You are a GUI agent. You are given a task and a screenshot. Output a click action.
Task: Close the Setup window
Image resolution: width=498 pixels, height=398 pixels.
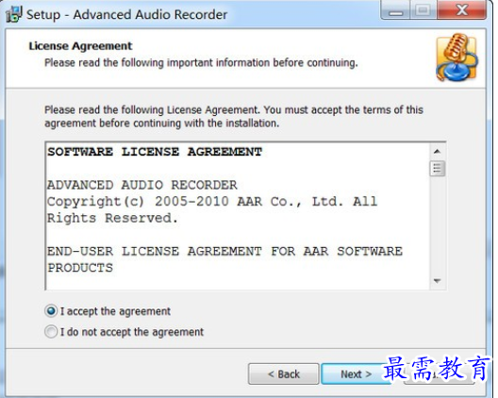(462, 10)
